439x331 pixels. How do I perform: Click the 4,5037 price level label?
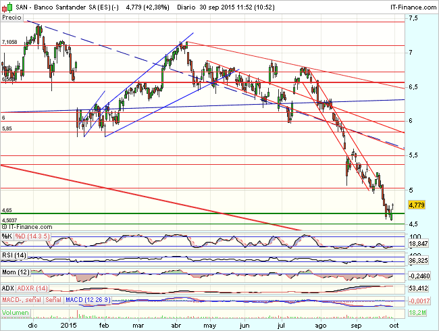coord(9,220)
